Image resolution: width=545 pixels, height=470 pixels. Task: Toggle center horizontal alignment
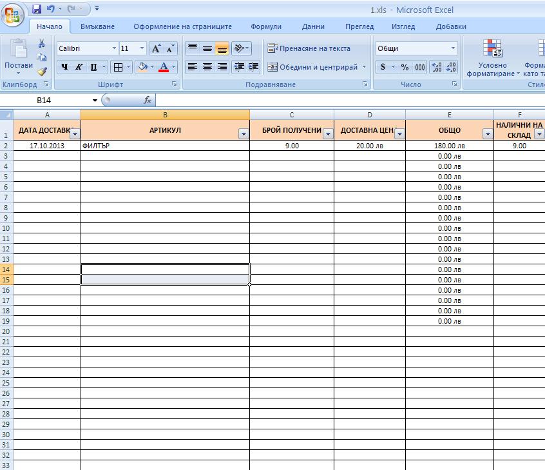(x=207, y=67)
